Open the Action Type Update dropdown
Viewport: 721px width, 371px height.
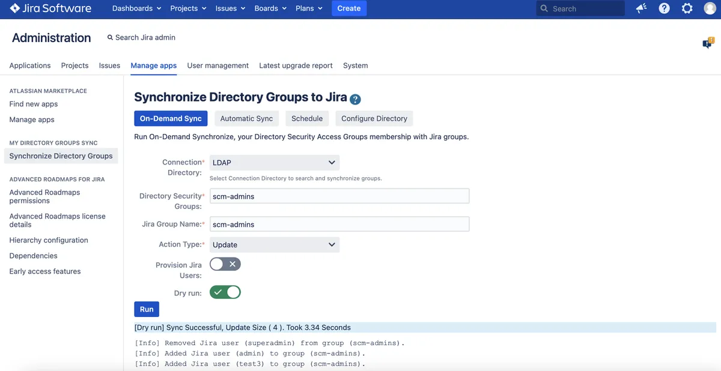[274, 245]
